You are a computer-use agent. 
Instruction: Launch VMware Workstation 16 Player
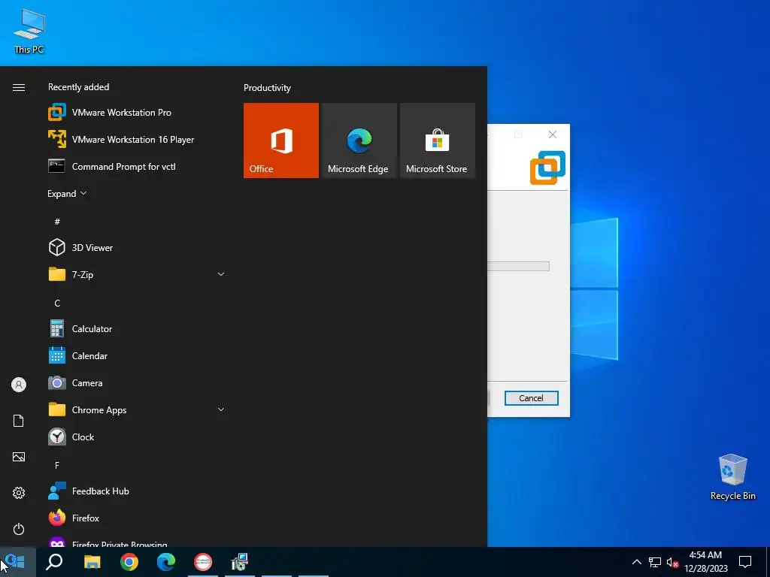137,139
